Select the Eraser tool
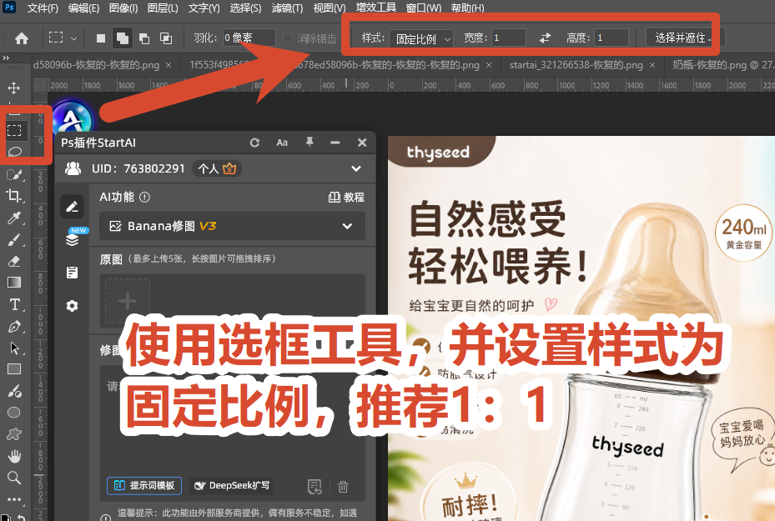Viewport: 775px width, 521px height. pos(14,261)
